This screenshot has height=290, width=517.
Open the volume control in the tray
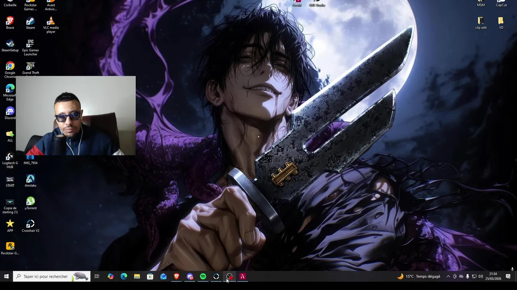[481, 276]
